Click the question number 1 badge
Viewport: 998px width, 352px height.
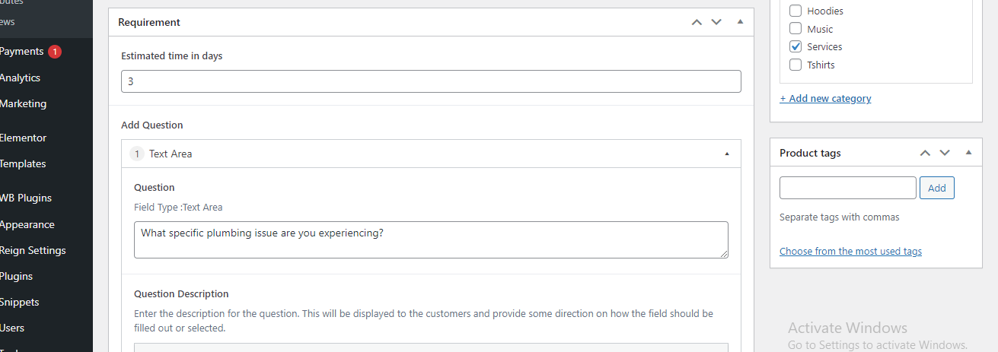(x=137, y=154)
